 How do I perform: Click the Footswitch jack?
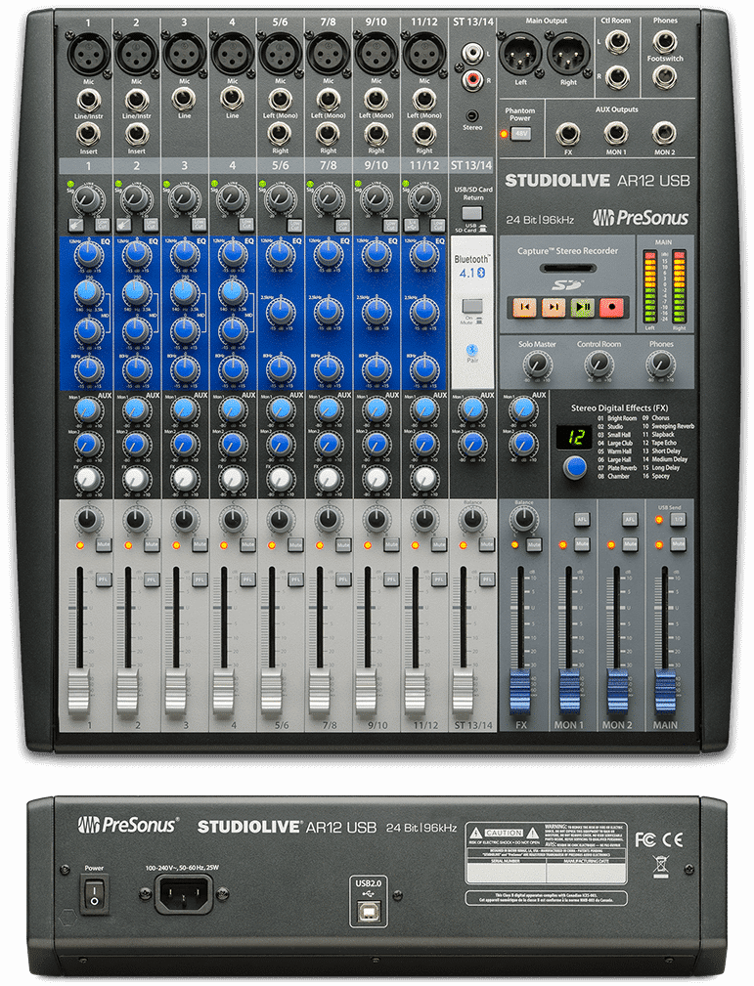[x=665, y=77]
